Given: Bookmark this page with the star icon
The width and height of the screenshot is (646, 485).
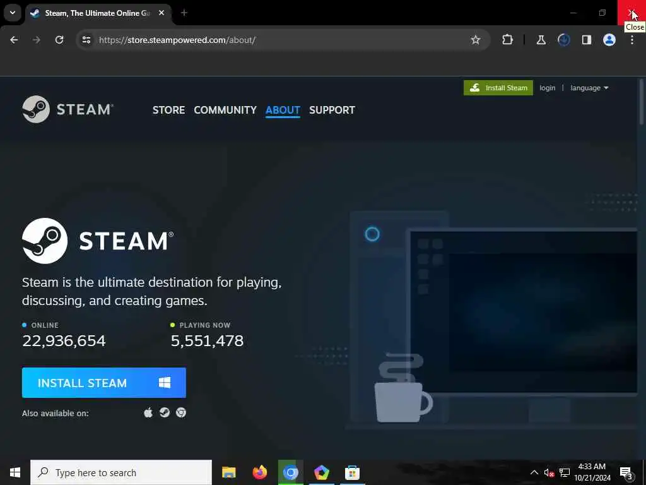Looking at the screenshot, I should tap(476, 40).
